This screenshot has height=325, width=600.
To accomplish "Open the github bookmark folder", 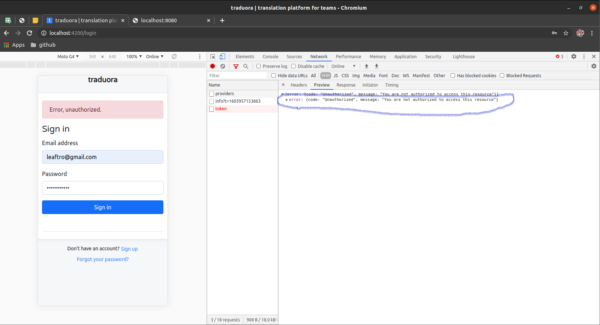I will 43,45.
